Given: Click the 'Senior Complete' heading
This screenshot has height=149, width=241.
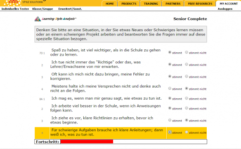Looking at the screenshot, I should tap(190, 19).
